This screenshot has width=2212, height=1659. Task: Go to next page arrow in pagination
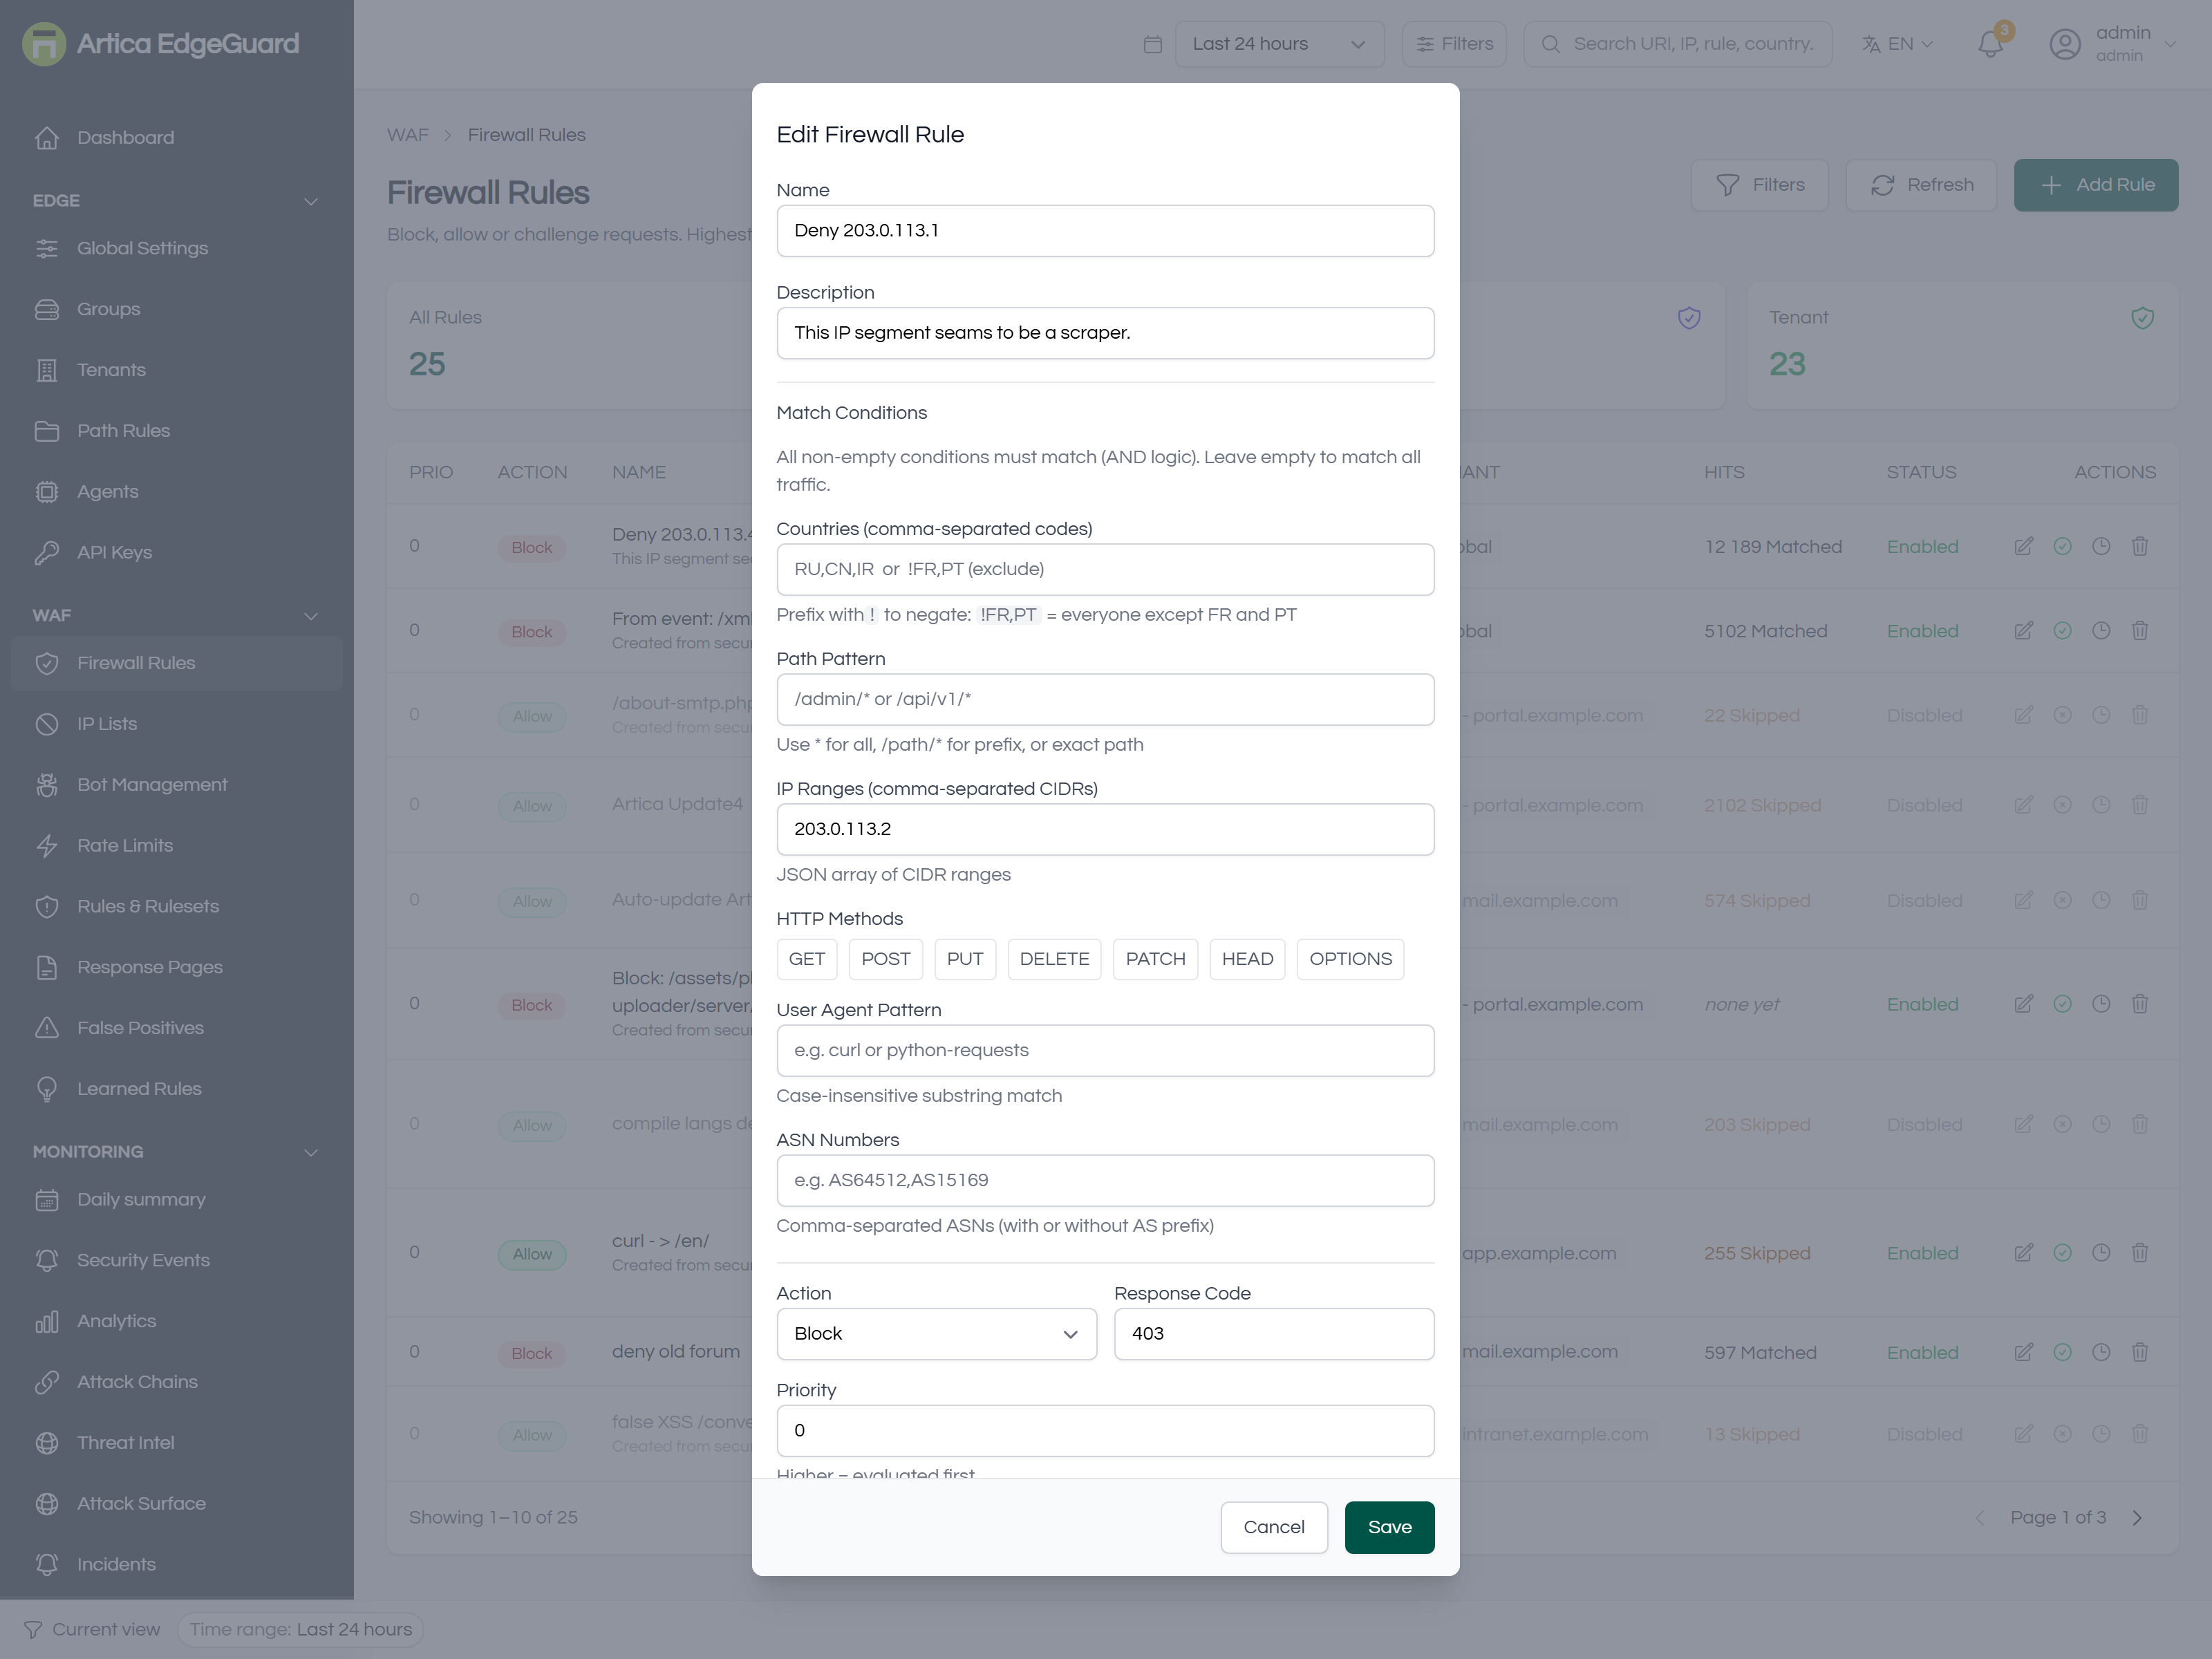(x=2137, y=1518)
